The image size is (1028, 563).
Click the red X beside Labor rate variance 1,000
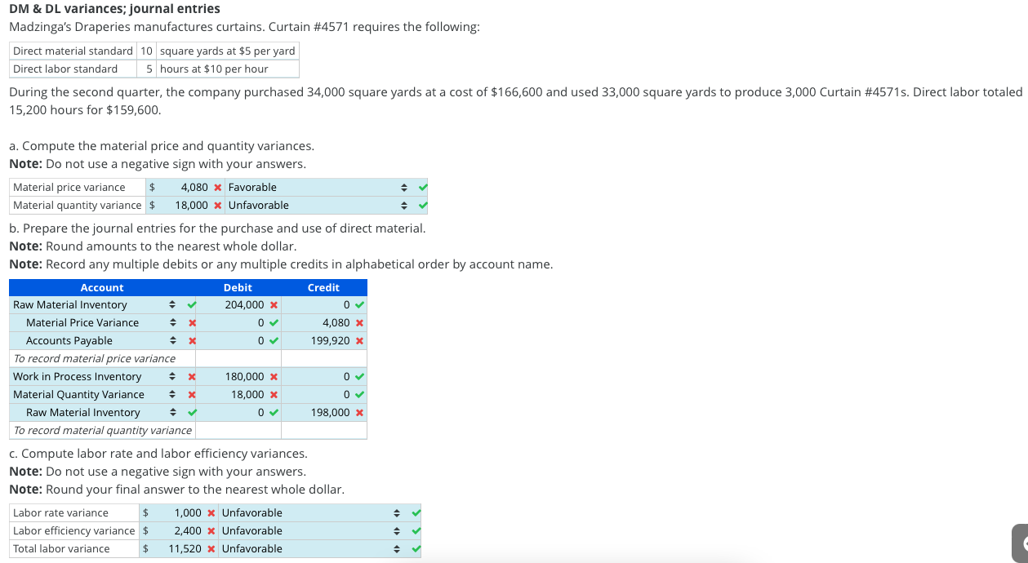(x=212, y=512)
